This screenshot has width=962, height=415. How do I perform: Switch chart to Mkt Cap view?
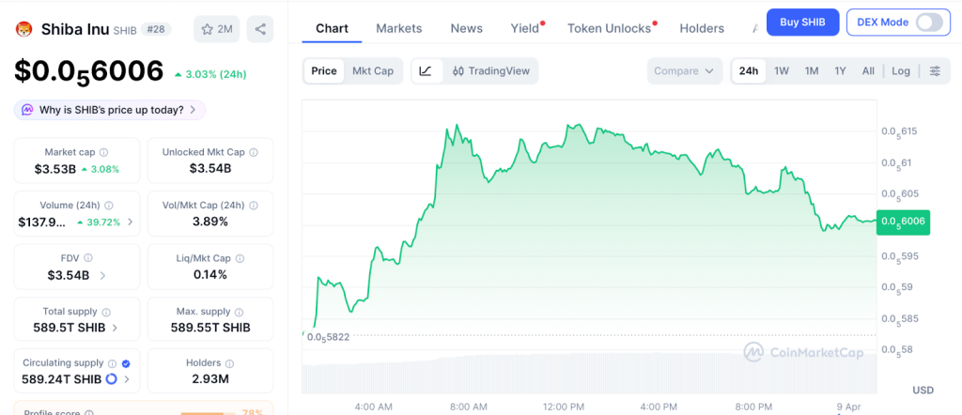[x=373, y=70]
